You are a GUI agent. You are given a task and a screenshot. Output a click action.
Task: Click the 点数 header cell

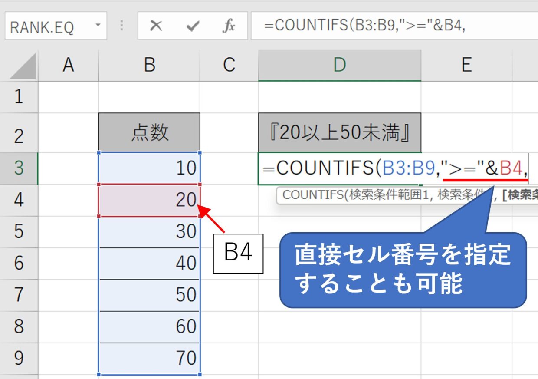[x=149, y=132]
